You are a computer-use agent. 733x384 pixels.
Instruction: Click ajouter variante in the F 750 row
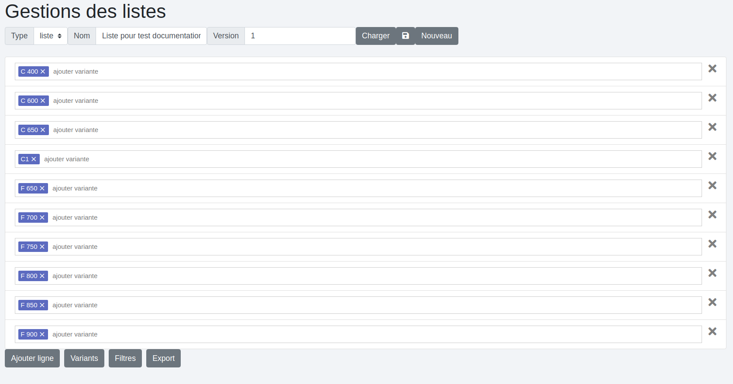75,247
